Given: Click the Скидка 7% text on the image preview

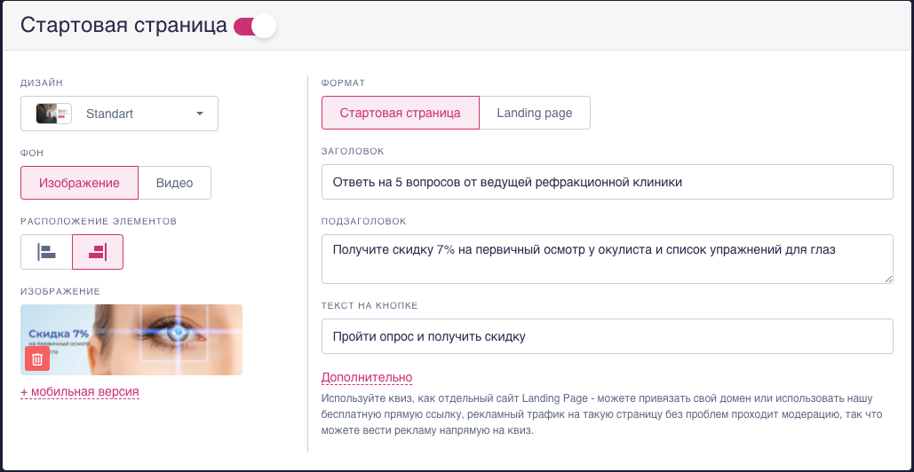Looking at the screenshot, I should click(59, 333).
